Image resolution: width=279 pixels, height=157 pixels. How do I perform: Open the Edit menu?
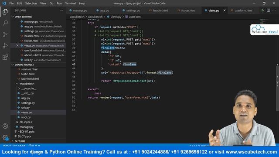[x=19, y=3]
